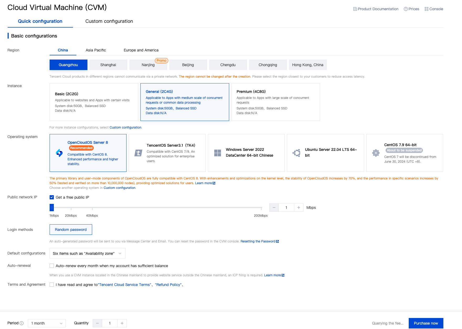Choose TencentOS Server3.1 (TK4) operating system
This screenshot has width=462, height=329.
[167, 153]
